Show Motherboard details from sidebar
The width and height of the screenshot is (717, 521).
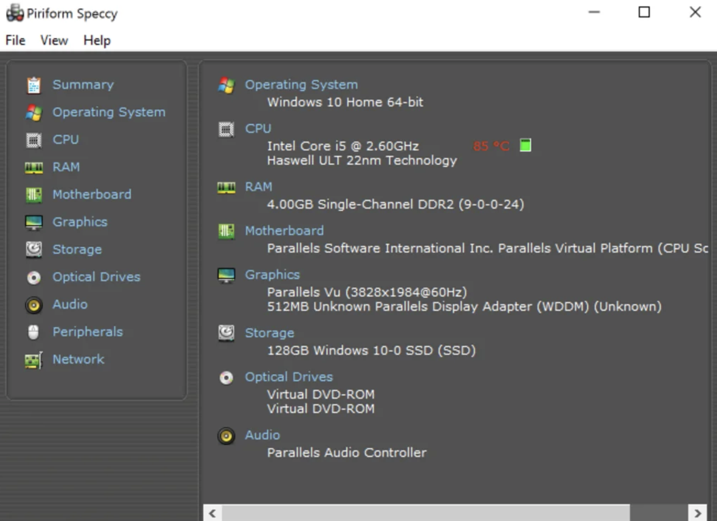(x=92, y=195)
